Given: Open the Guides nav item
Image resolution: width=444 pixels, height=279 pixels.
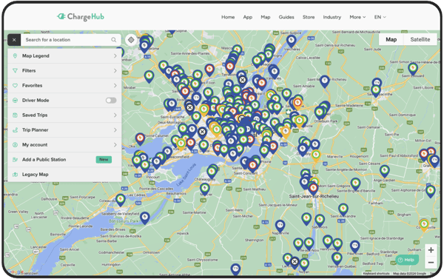Looking at the screenshot, I should pos(286,17).
